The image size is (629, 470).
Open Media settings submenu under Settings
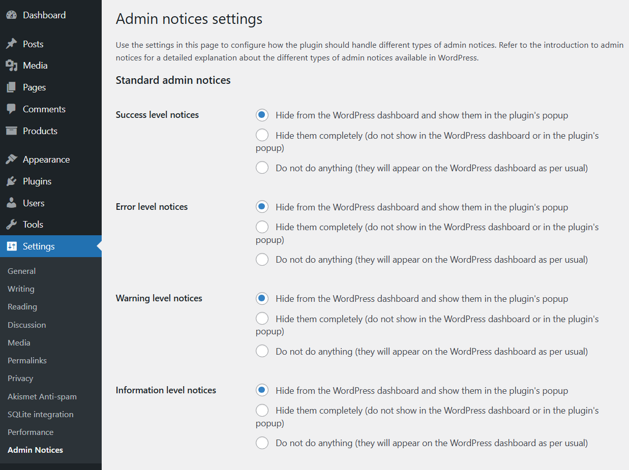19,343
